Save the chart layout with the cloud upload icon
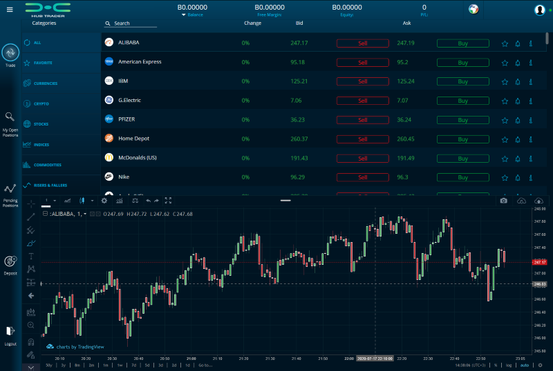553x371 pixels. pyautogui.click(x=538, y=201)
